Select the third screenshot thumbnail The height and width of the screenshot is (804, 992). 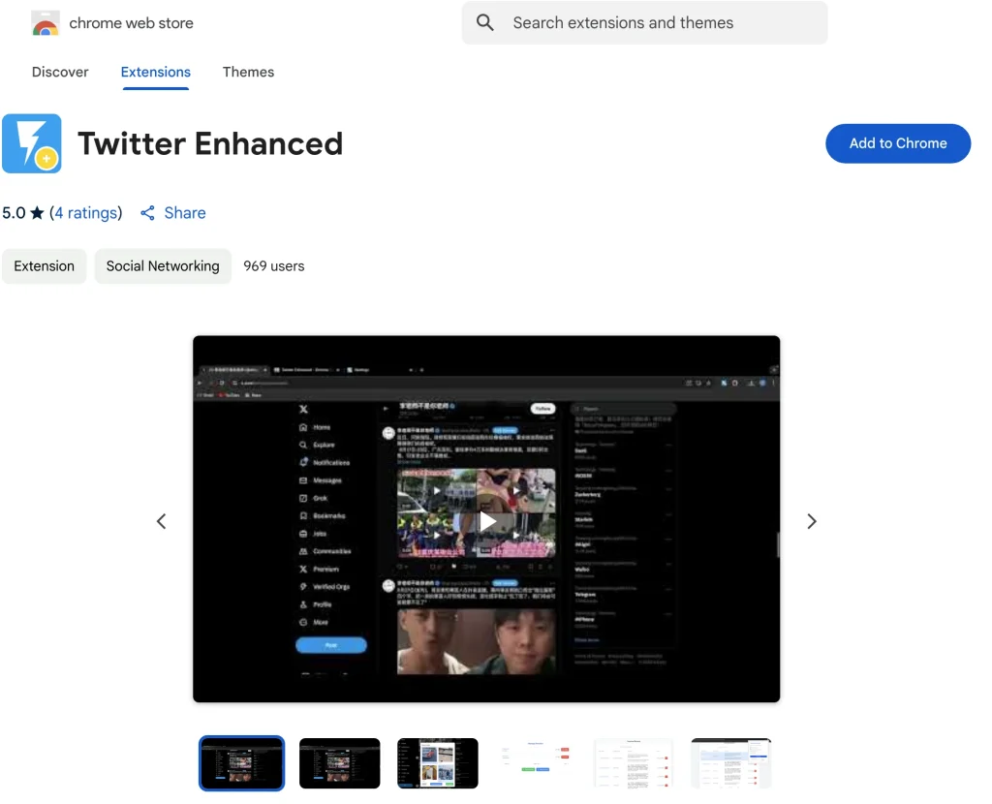[x=438, y=763]
